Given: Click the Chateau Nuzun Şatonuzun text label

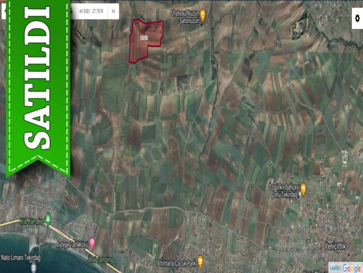Looking at the screenshot, I should pyautogui.click(x=184, y=16).
